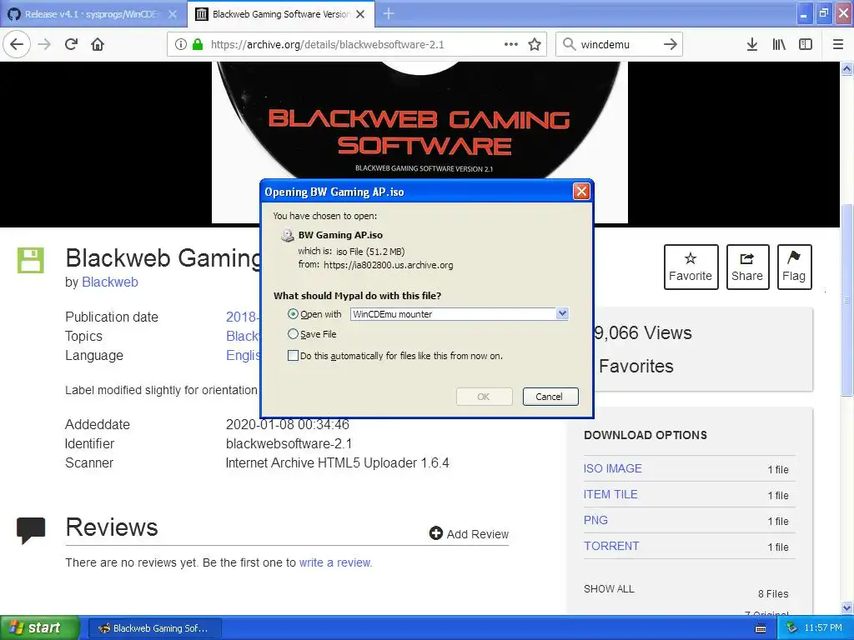Click the Blackweb Gaming Software disc image

click(419, 142)
